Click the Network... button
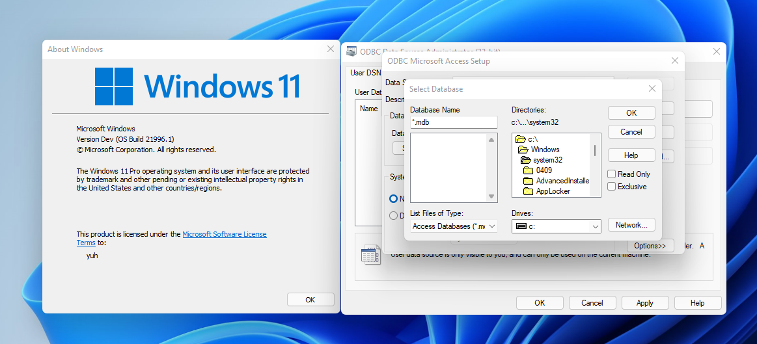757x344 pixels. [631, 225]
